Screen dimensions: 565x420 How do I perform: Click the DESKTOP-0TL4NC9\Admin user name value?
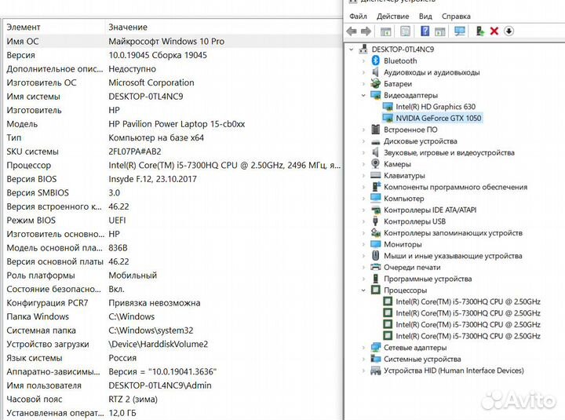pyautogui.click(x=160, y=385)
